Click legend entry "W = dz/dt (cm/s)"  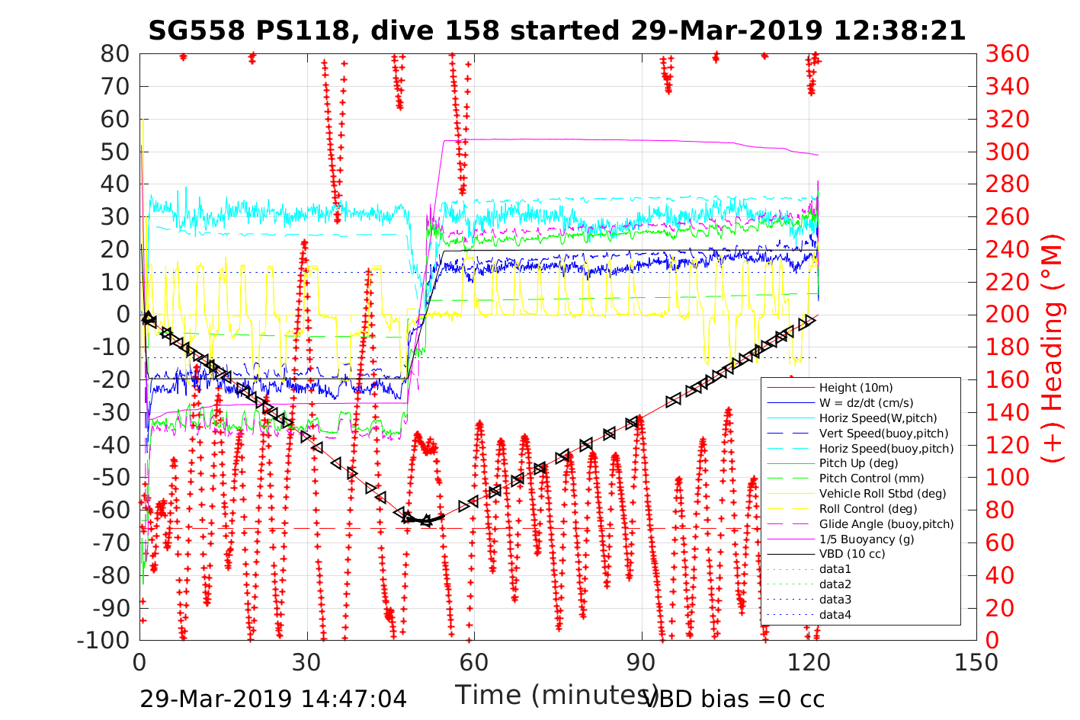click(866, 403)
